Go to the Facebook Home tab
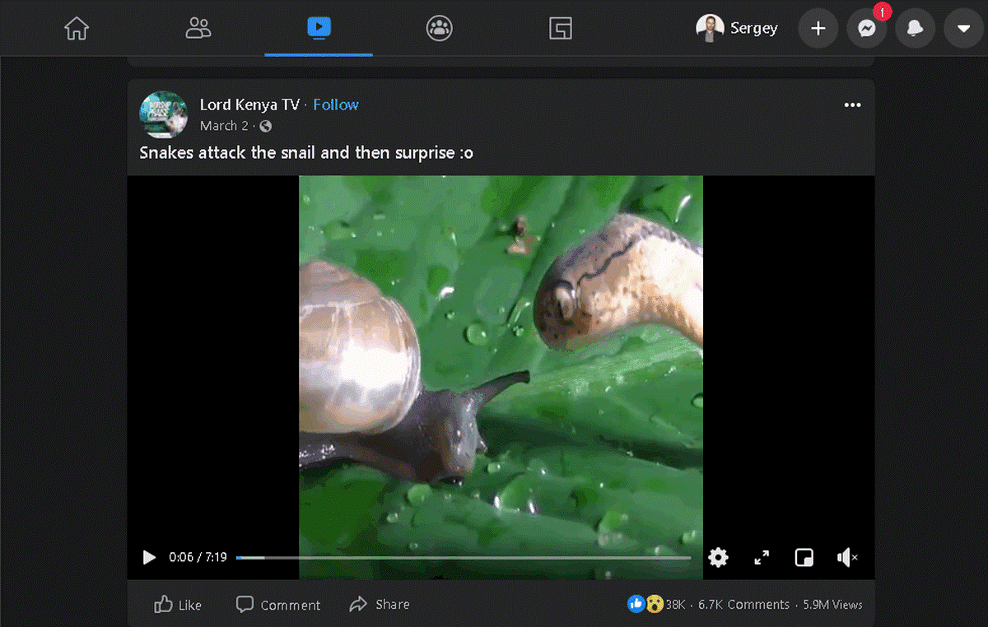The image size is (988, 627). (x=77, y=29)
